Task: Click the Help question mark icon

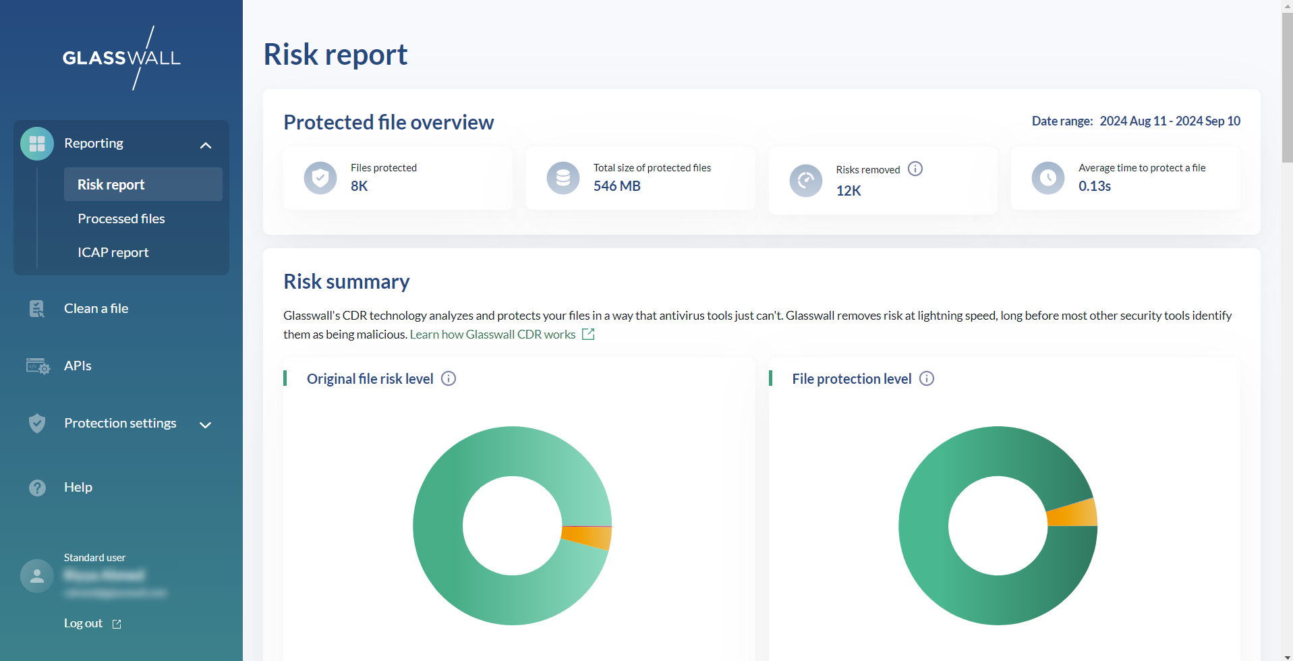Action: [38, 488]
